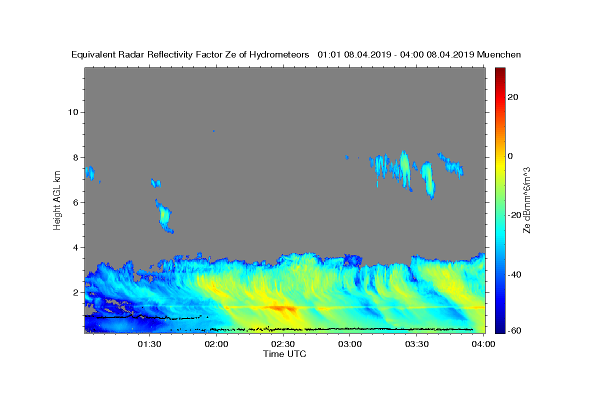
Task: Click the '03:00' time tick label
Action: click(x=350, y=344)
